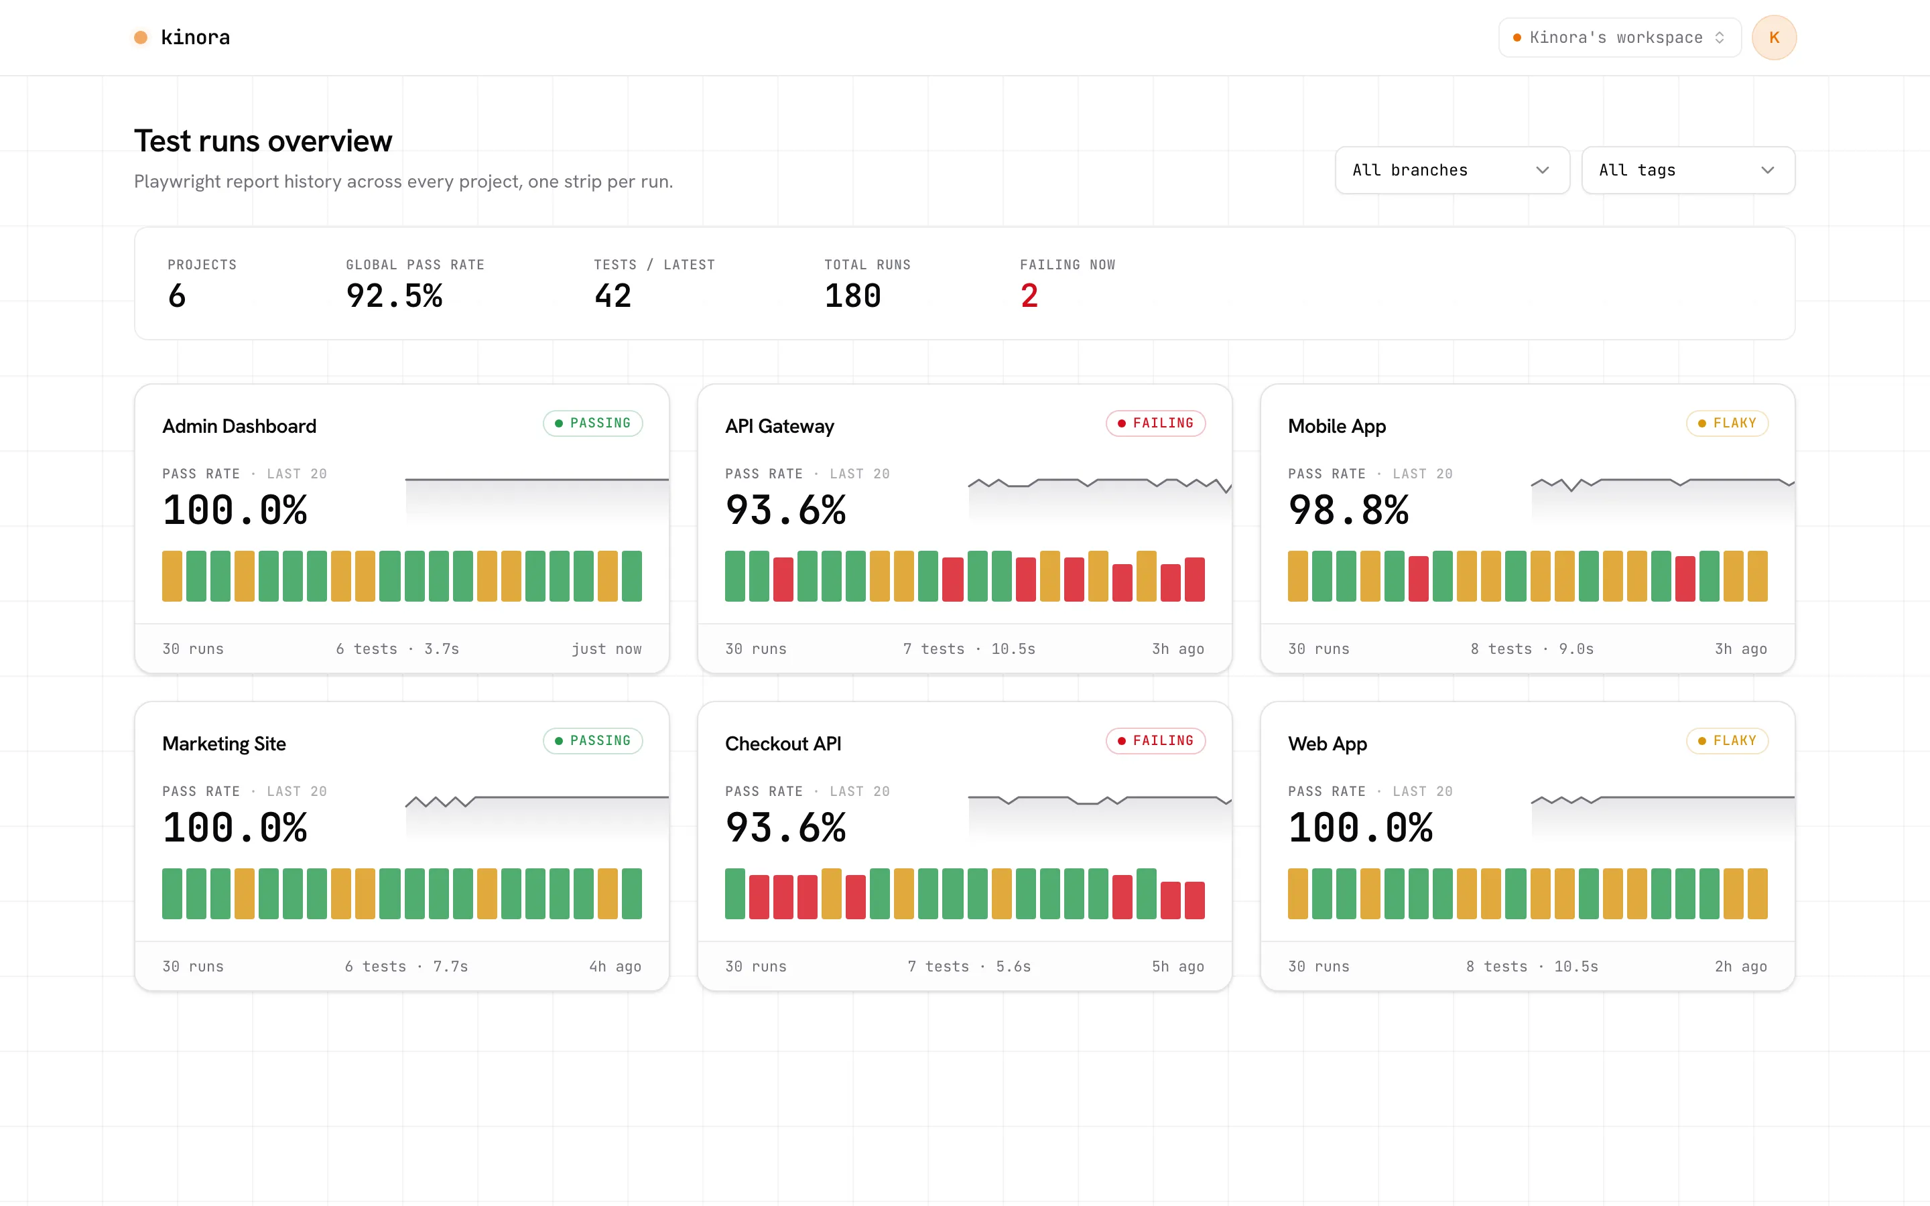The width and height of the screenshot is (1930, 1206).
Task: Click the All branches chevron arrow
Action: click(1543, 170)
